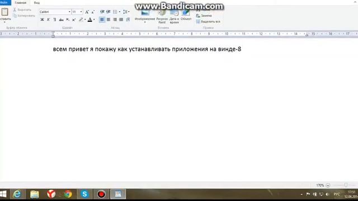The width and height of the screenshot is (358, 201).
Task: Start a bulleted list
Action: [115, 12]
